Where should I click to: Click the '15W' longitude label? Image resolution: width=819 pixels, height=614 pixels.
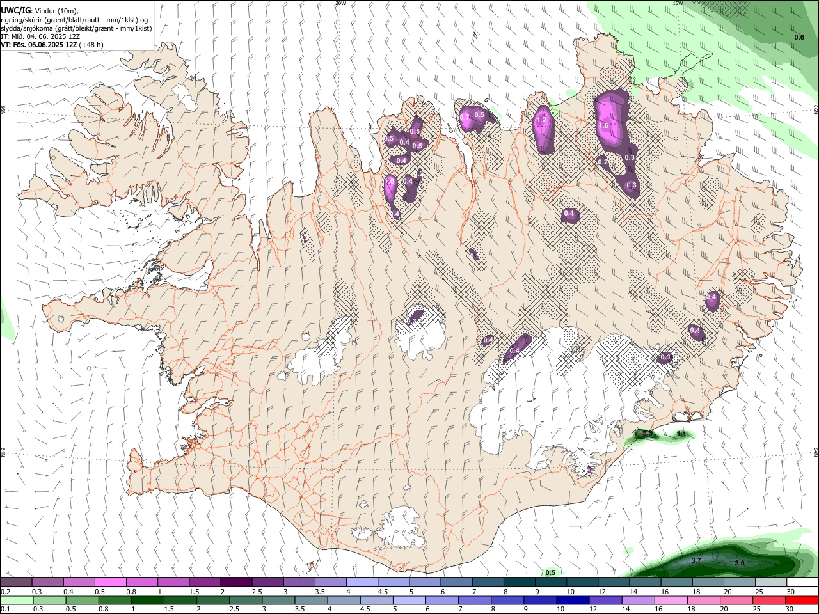(678, 3)
